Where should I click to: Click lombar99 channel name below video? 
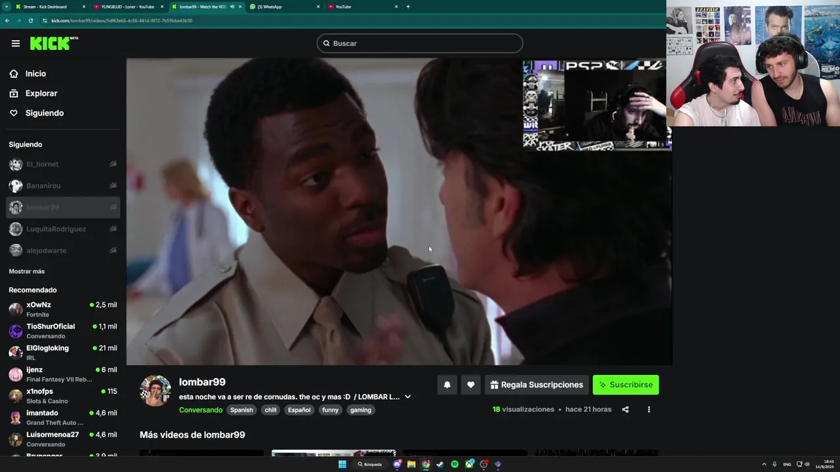click(202, 382)
